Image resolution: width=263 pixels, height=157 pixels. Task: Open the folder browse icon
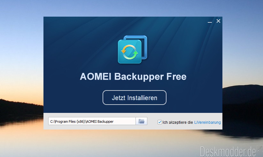(141, 121)
